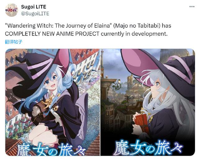Select the 魔女の旅々 logo on the left poster
The width and height of the screenshot is (199, 159).
[x=51, y=149]
